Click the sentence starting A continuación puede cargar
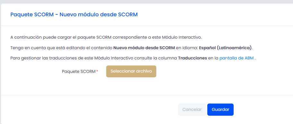 pos(106,37)
